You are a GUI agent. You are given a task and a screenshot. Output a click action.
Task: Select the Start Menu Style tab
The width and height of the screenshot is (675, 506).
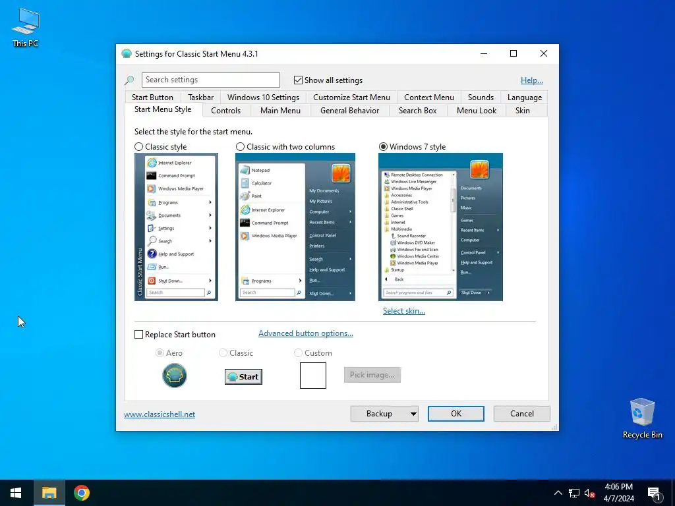tap(163, 109)
